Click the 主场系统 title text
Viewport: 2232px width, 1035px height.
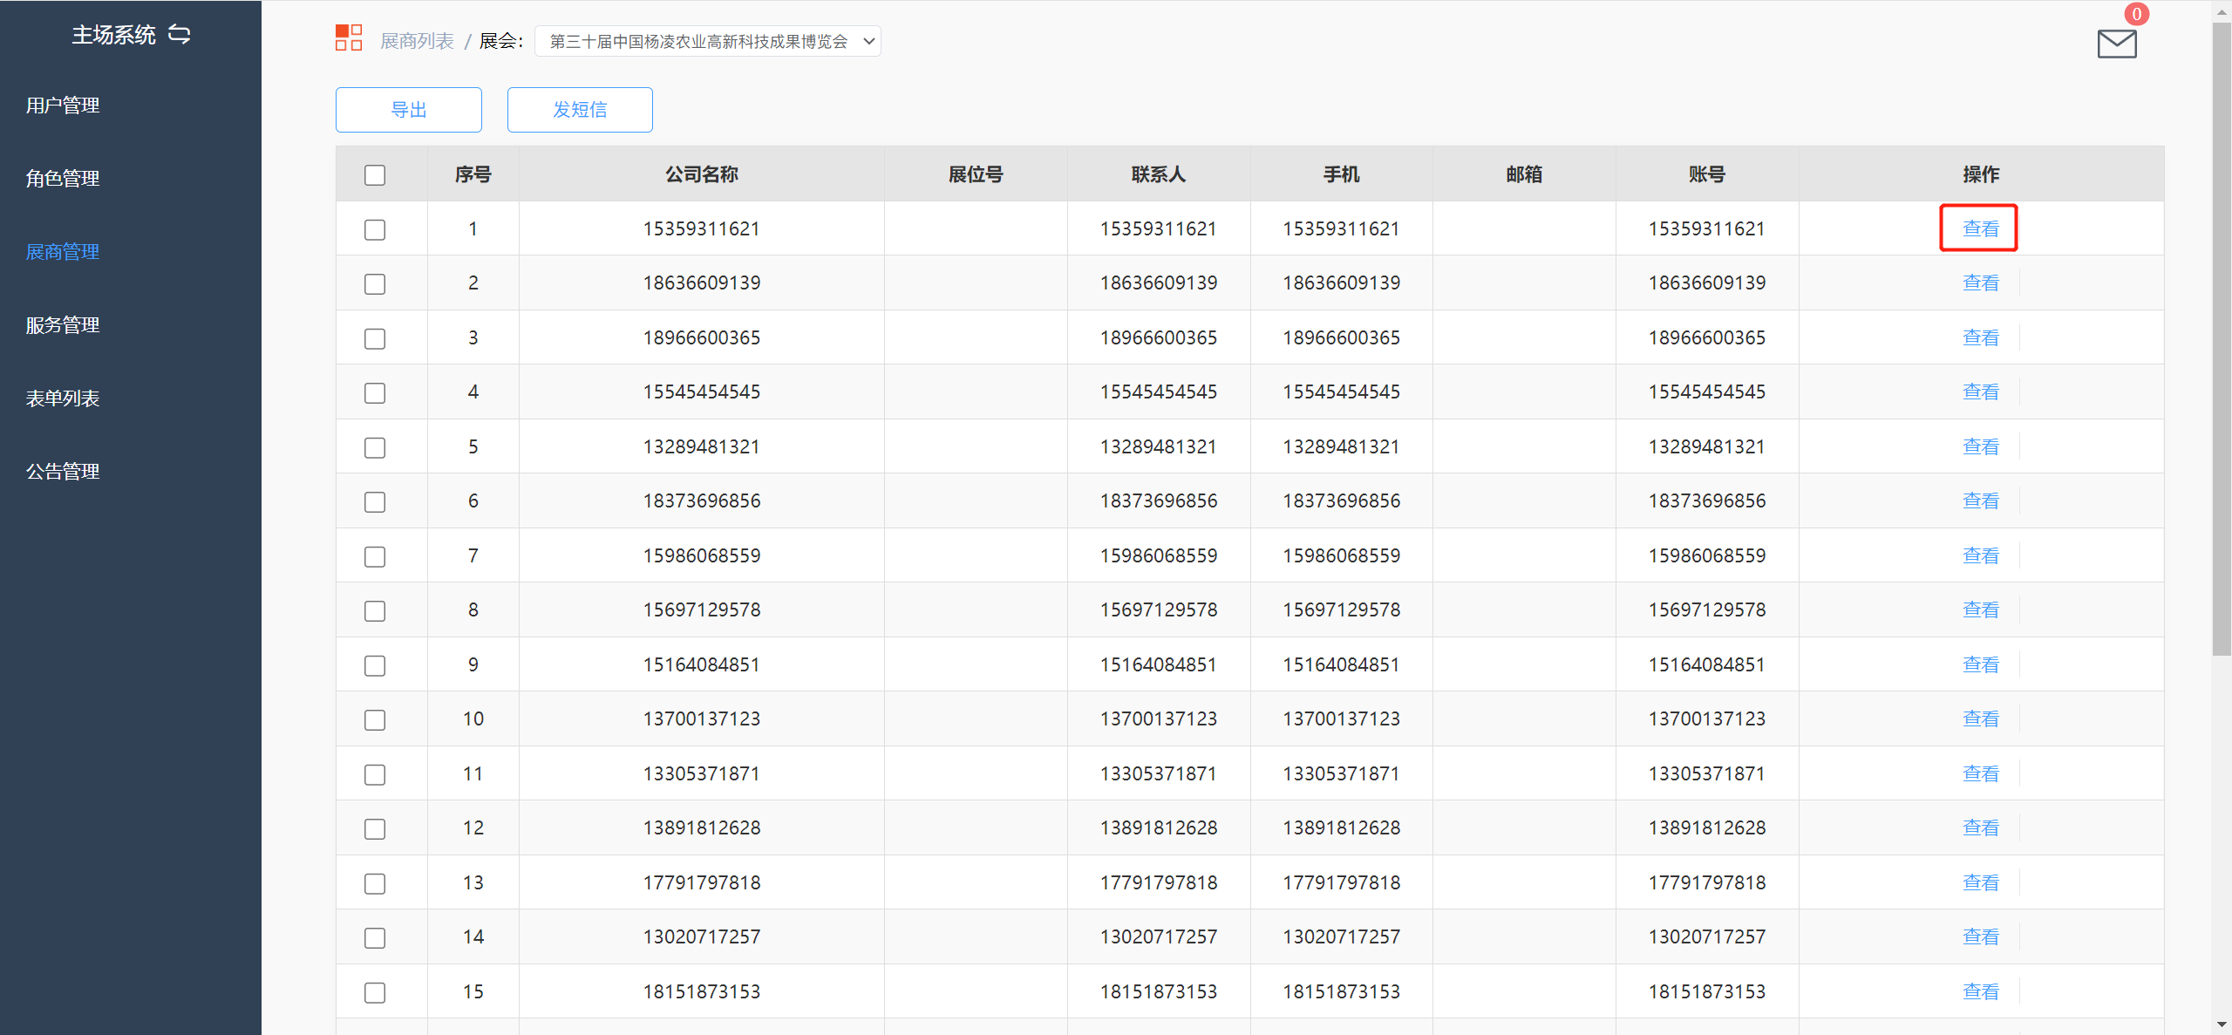coord(113,34)
